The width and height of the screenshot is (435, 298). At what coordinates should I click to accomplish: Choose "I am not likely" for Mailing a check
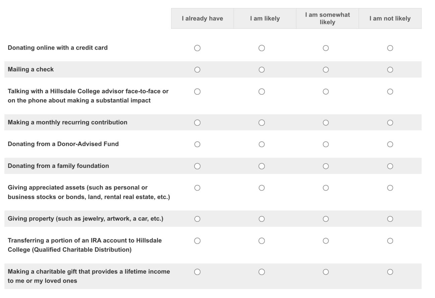click(390, 70)
